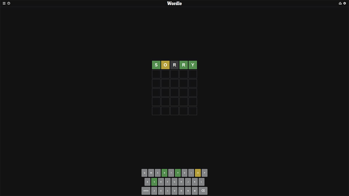The width and height of the screenshot is (349, 196).
Task: Hit the green Y key
Action: pos(178,173)
